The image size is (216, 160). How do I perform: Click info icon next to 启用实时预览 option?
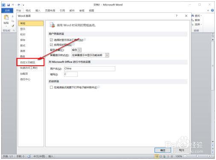(x=73, y=44)
